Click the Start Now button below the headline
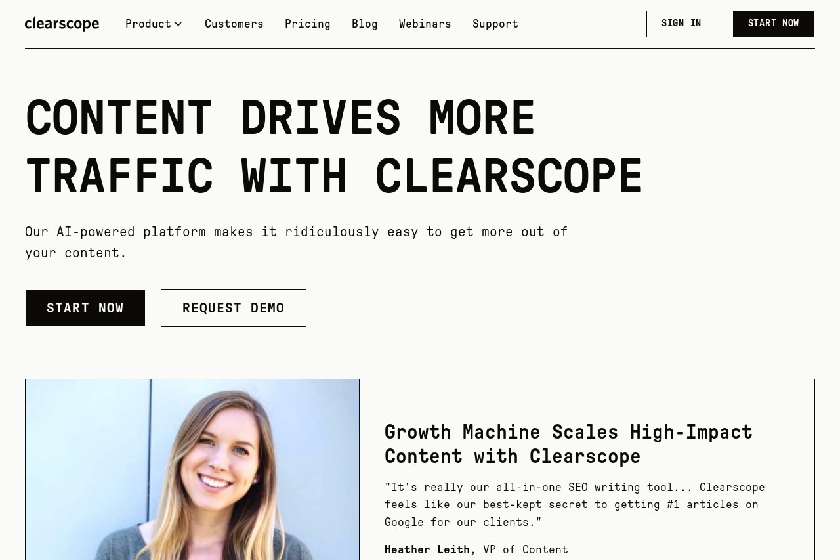The image size is (840, 560). coord(85,308)
